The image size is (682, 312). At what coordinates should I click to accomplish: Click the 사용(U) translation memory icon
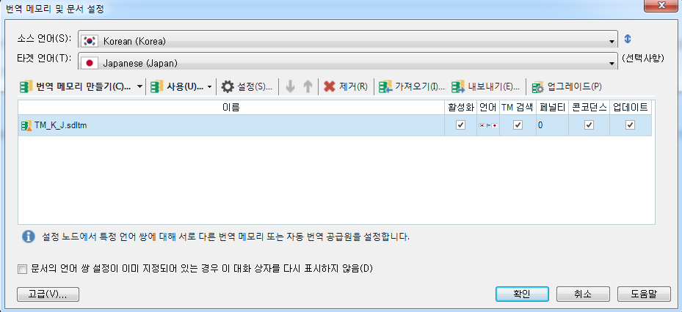[x=157, y=86]
